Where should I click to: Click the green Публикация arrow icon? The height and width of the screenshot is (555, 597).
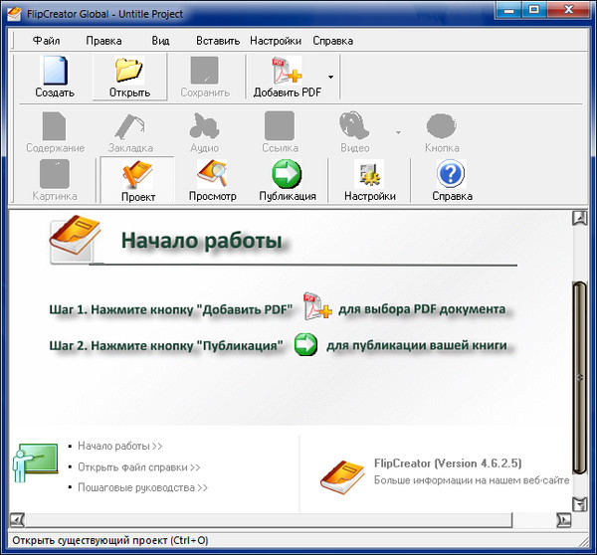tap(288, 176)
